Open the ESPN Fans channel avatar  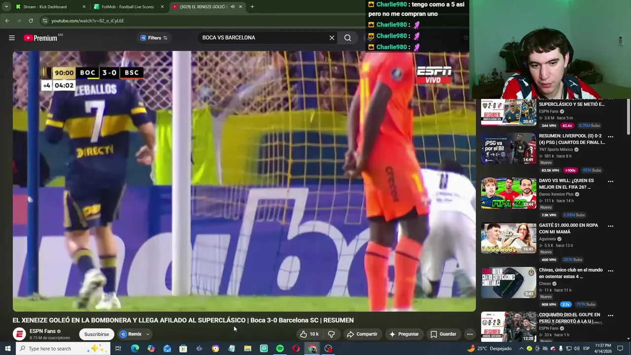[x=19, y=334]
